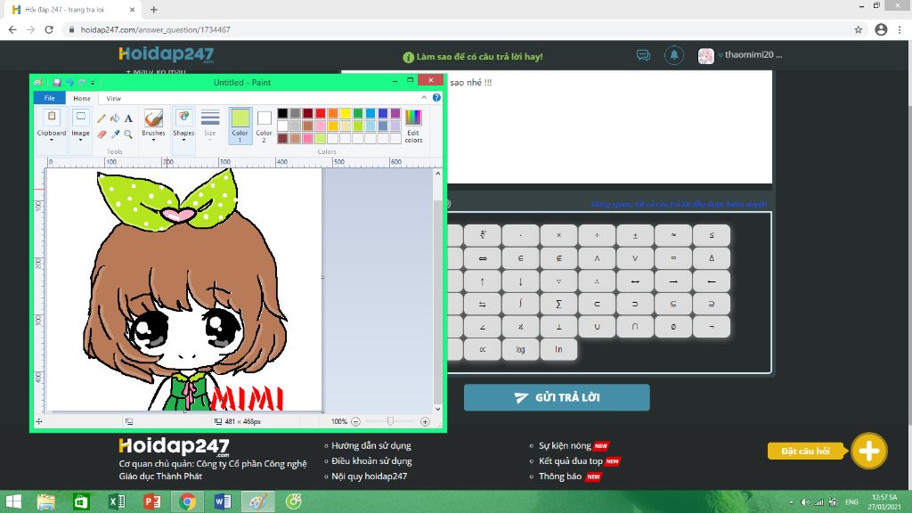The width and height of the screenshot is (912, 513).
Task: Insert the summation ∑ symbol key
Action: pyautogui.click(x=558, y=304)
